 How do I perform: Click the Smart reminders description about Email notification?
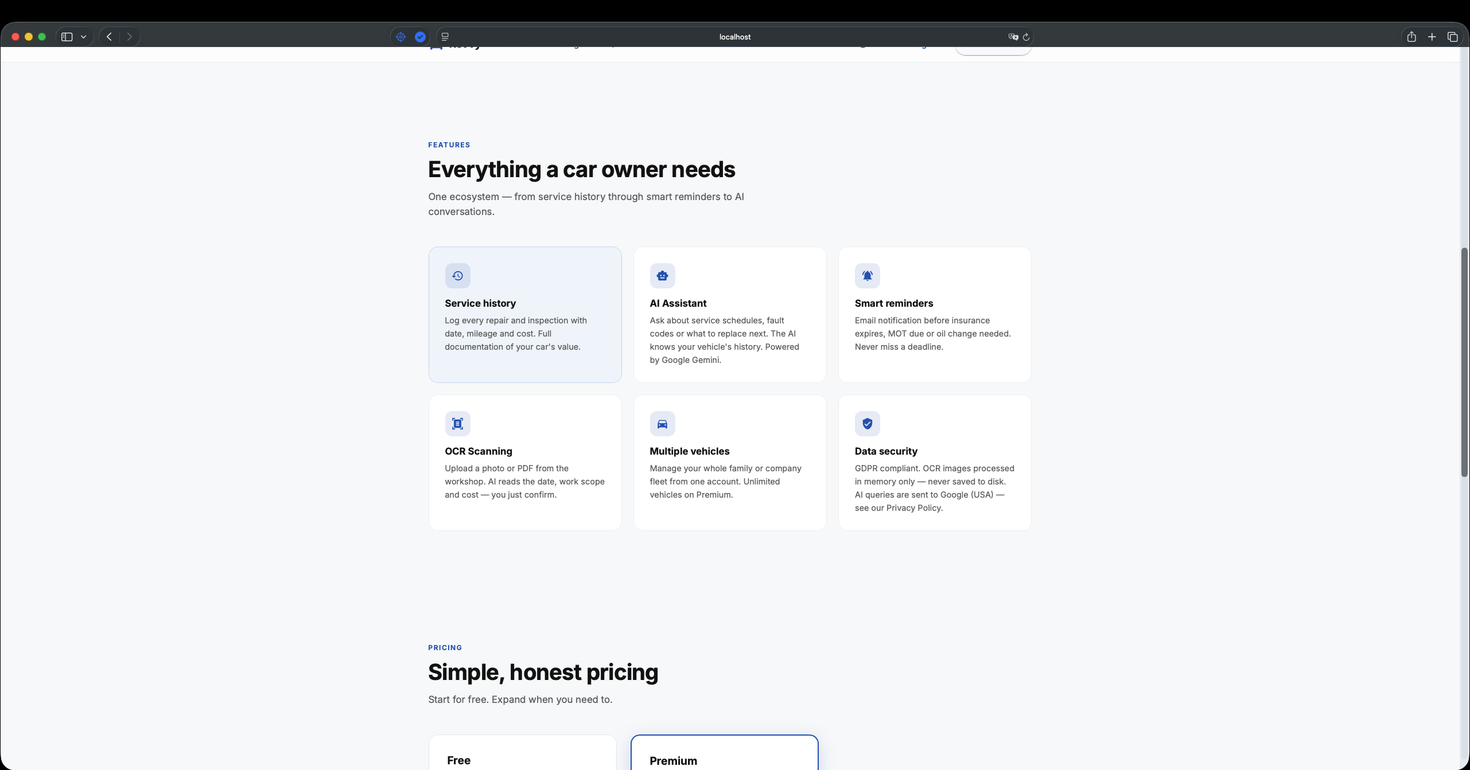coord(933,334)
